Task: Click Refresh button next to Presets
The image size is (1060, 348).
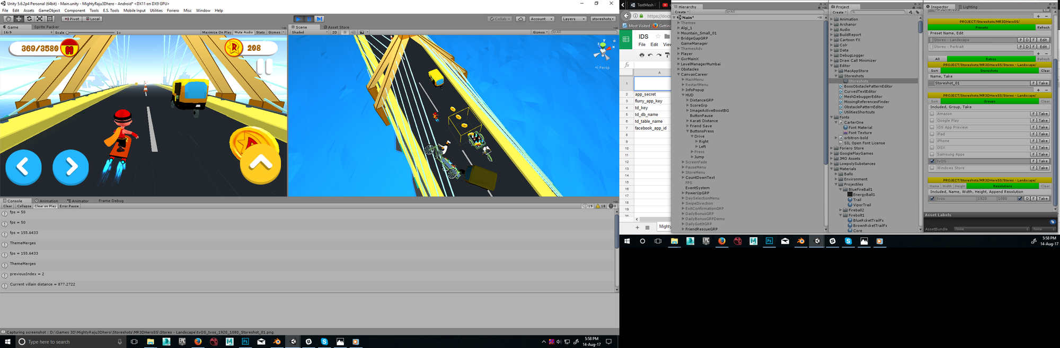Action: 1043,28
